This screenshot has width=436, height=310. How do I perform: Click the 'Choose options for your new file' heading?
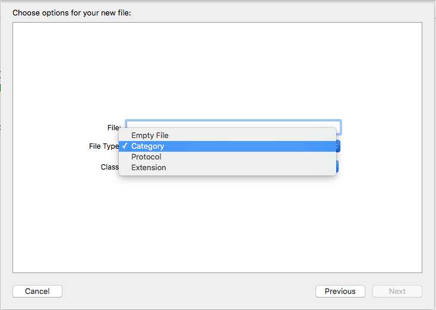(x=72, y=13)
